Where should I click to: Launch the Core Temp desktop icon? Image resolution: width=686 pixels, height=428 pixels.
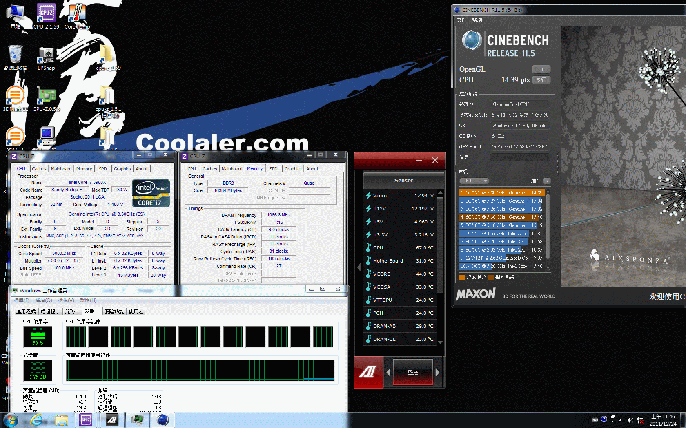(x=77, y=16)
